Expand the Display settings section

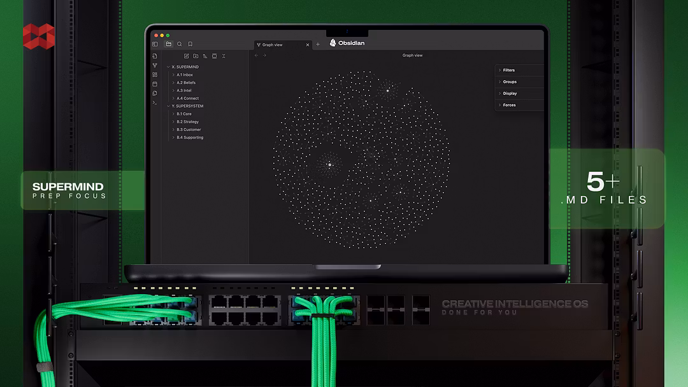[x=510, y=94]
